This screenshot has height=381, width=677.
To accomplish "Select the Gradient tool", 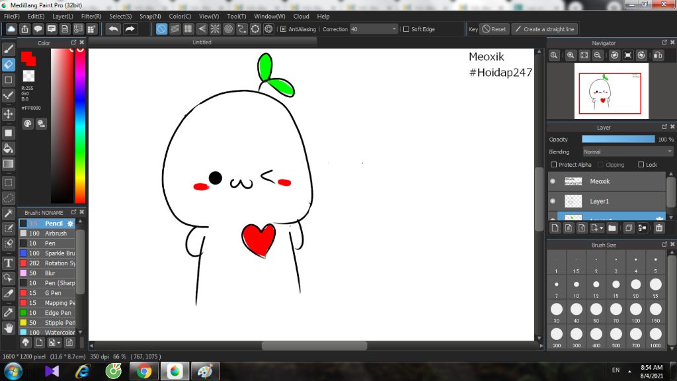I will click(8, 164).
